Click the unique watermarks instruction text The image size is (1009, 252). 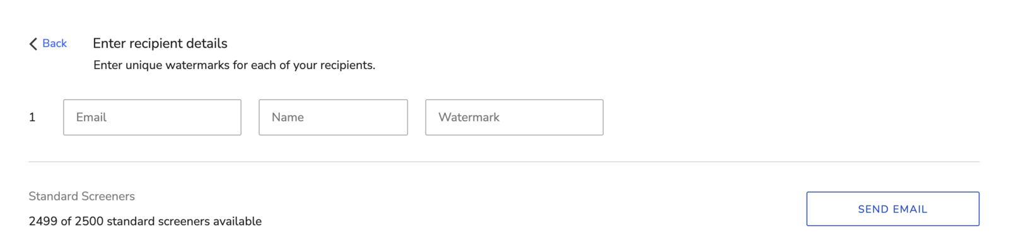(x=234, y=65)
